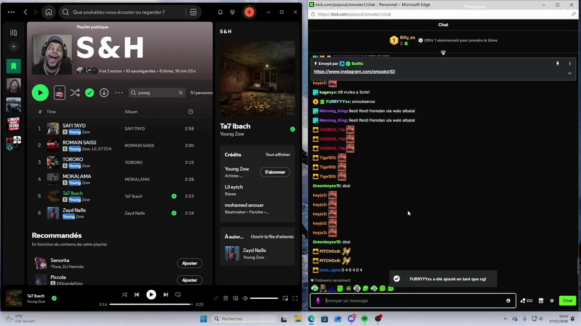
Task: Click S'abonner to follow Young Zow
Action: 275,172
